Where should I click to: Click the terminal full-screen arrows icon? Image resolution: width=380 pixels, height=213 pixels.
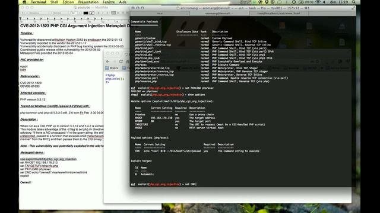(353, 8)
